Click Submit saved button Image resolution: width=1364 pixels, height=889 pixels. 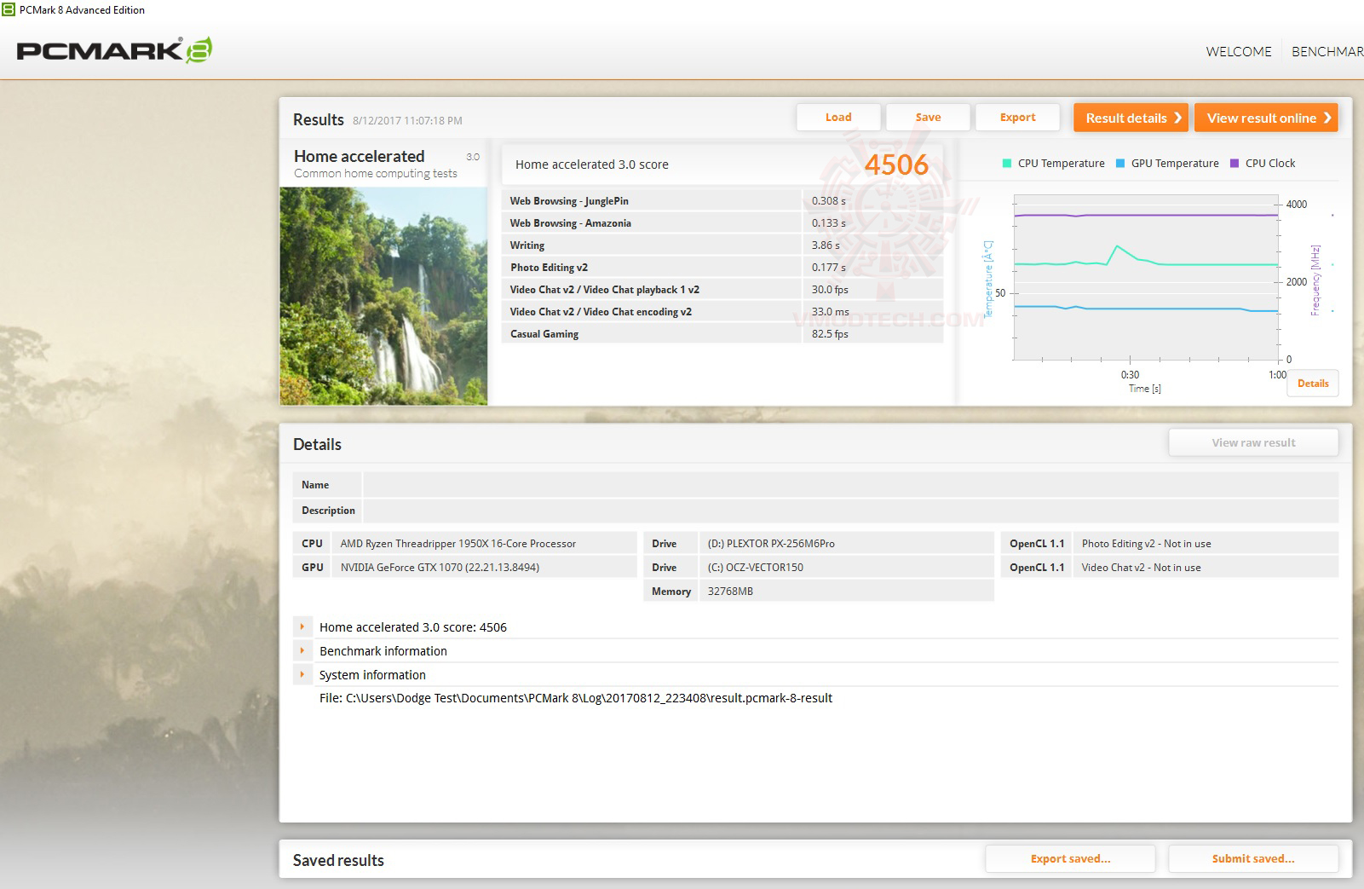(1253, 858)
